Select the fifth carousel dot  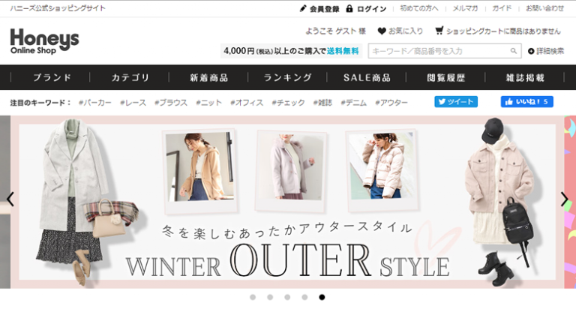[x=322, y=297]
